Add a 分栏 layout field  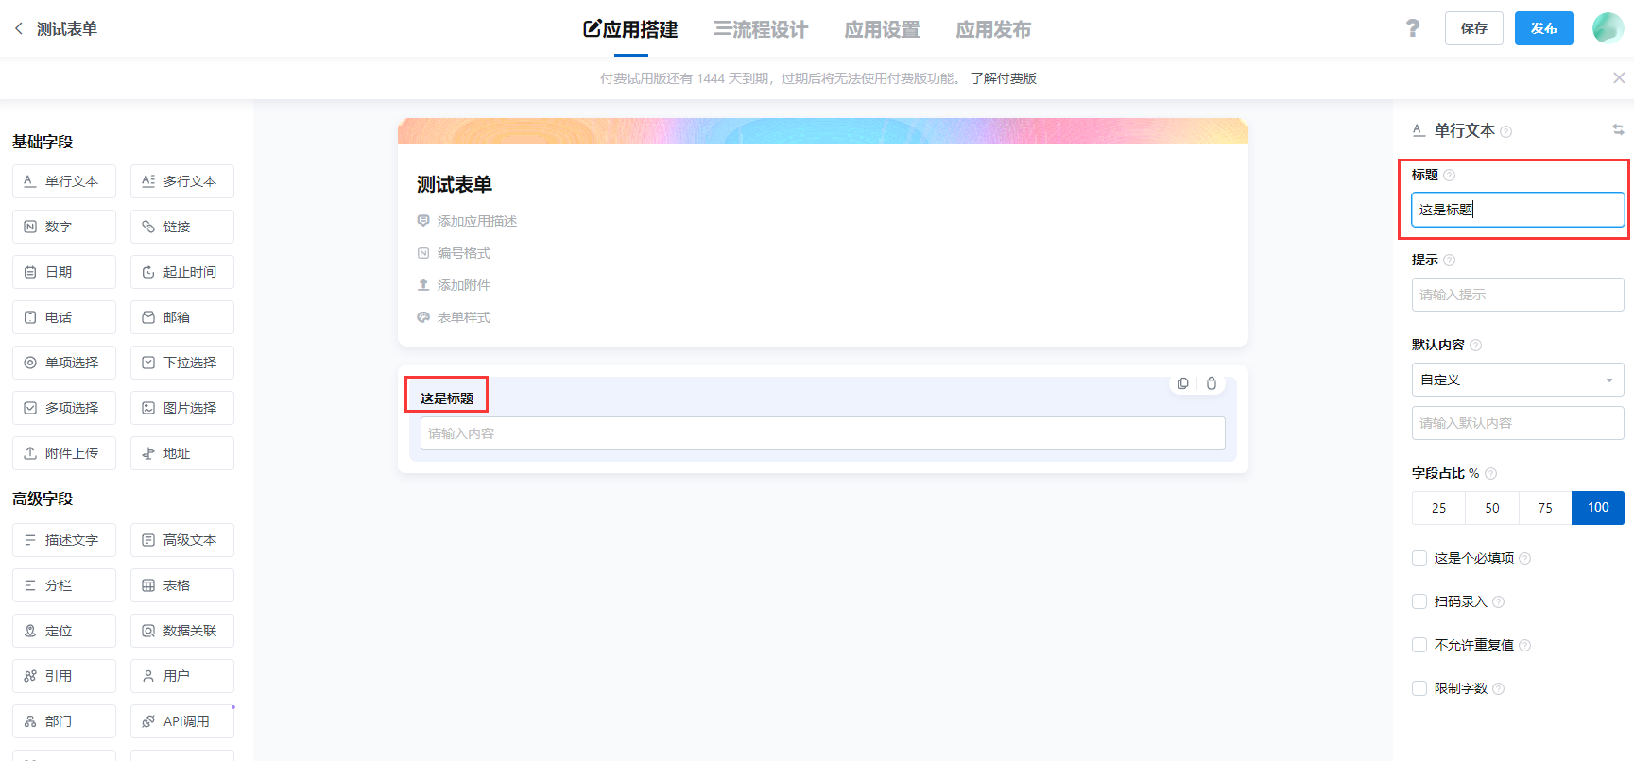(x=64, y=585)
